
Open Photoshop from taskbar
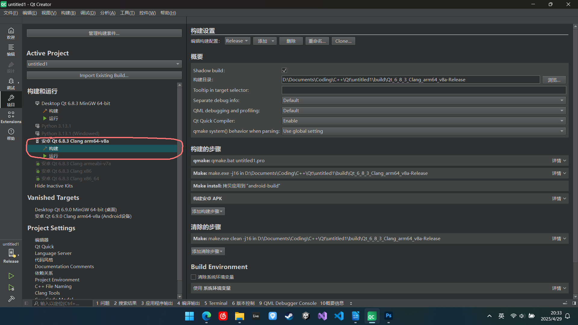coord(388,316)
